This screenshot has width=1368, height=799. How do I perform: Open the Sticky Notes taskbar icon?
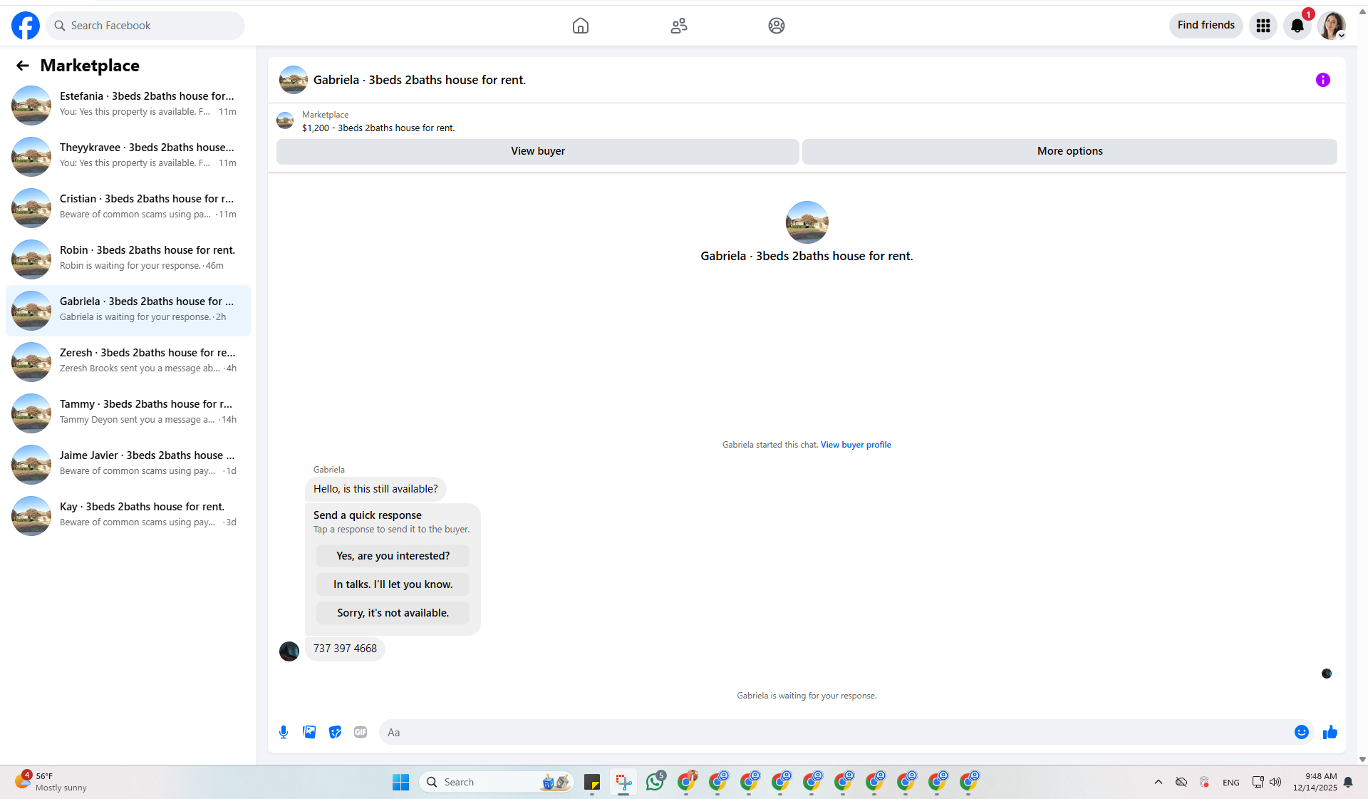592,782
